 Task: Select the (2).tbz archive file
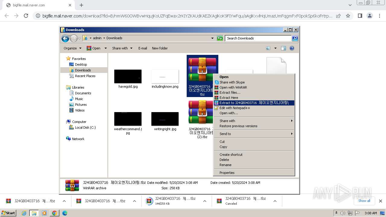(x=201, y=119)
